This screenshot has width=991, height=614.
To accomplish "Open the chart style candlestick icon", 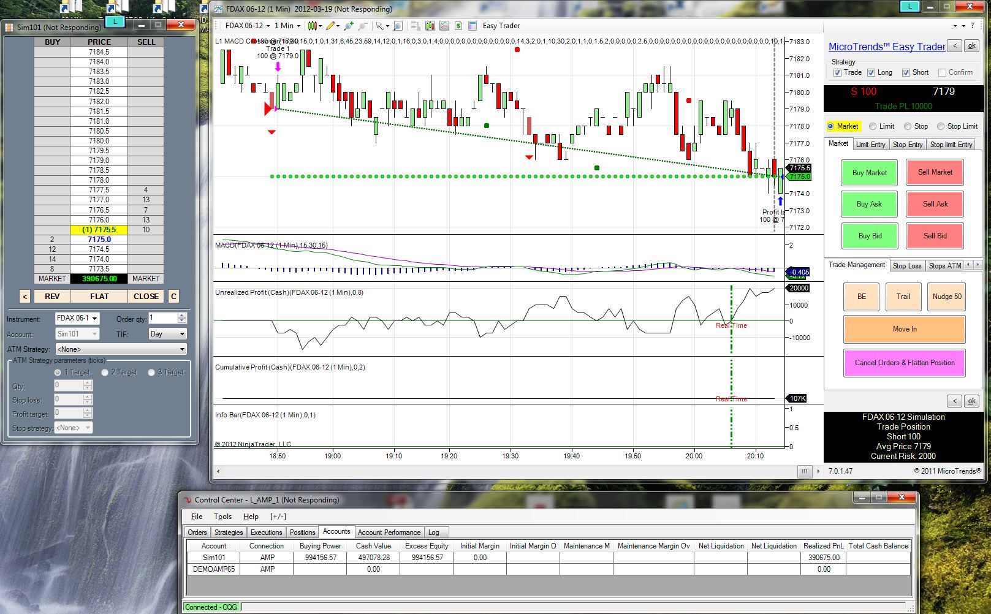I will point(312,26).
